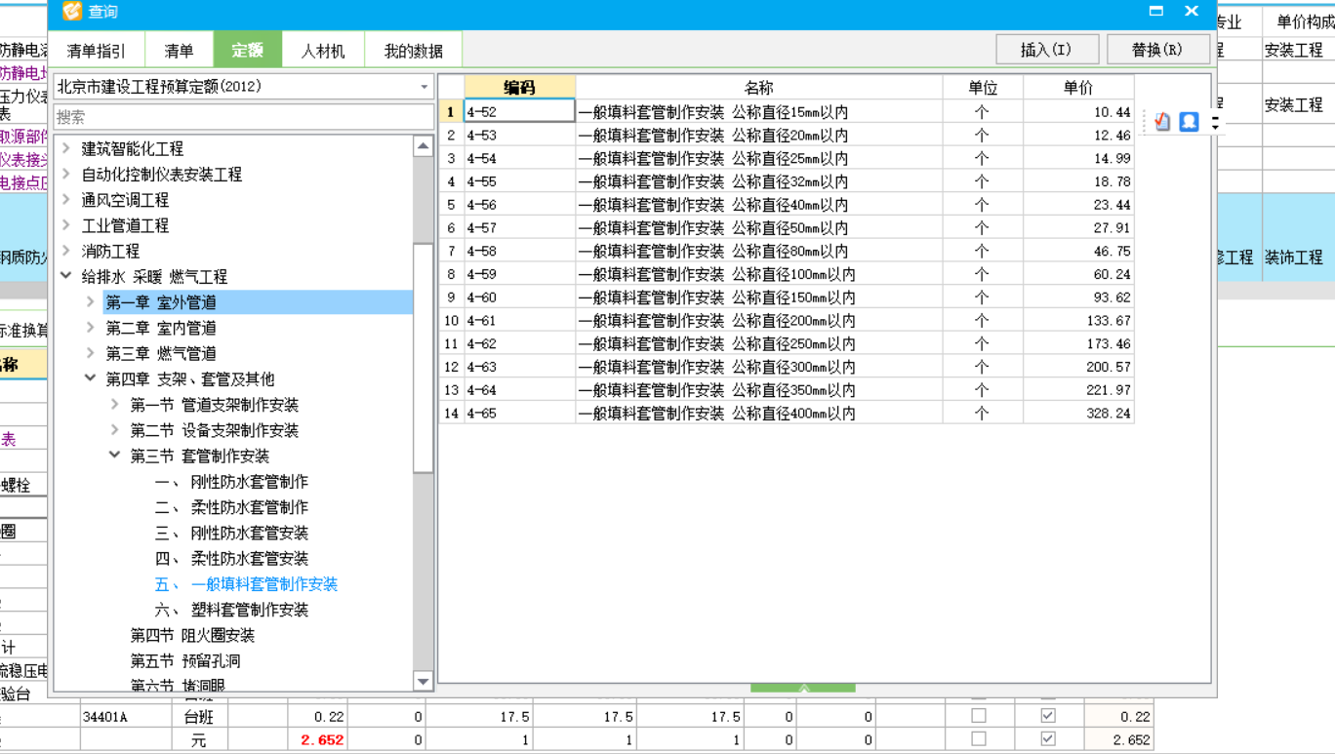Uncheck the ticked checkbox in the 元 row

1048,739
